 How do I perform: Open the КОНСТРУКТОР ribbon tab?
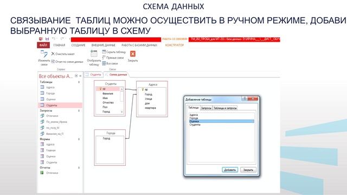[x=175, y=45]
